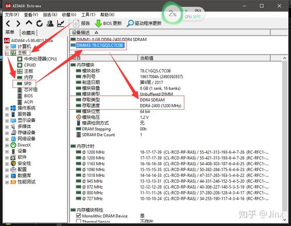Click the 驱动程序更新 toolbar button
Screen dimensions: 291x226
click(x=144, y=23)
